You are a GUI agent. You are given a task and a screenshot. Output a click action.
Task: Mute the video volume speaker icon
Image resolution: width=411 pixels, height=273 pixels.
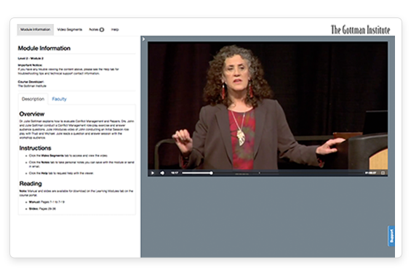coord(162,173)
